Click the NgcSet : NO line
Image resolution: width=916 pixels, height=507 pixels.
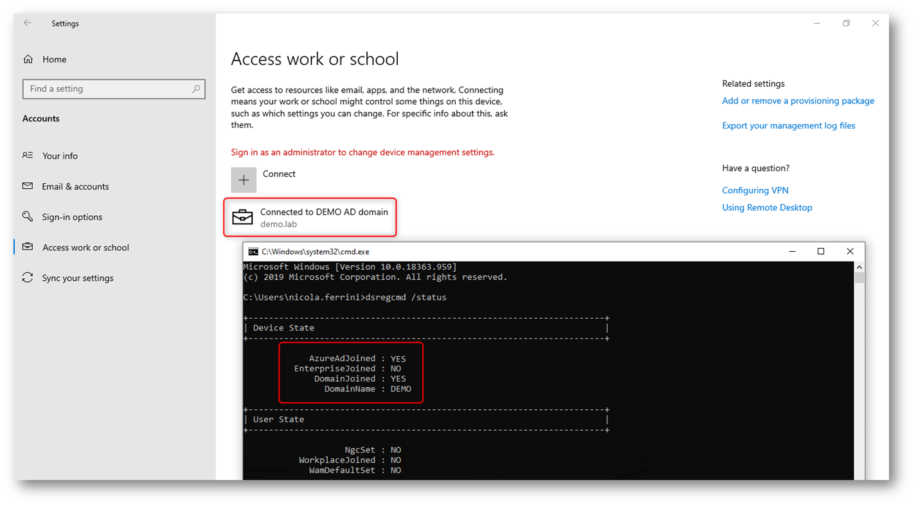(x=373, y=450)
